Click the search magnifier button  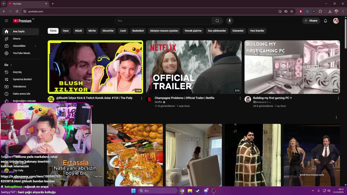tap(217, 21)
